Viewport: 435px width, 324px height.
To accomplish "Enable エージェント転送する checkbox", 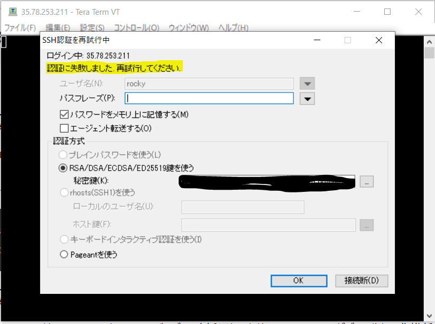I will (64, 127).
